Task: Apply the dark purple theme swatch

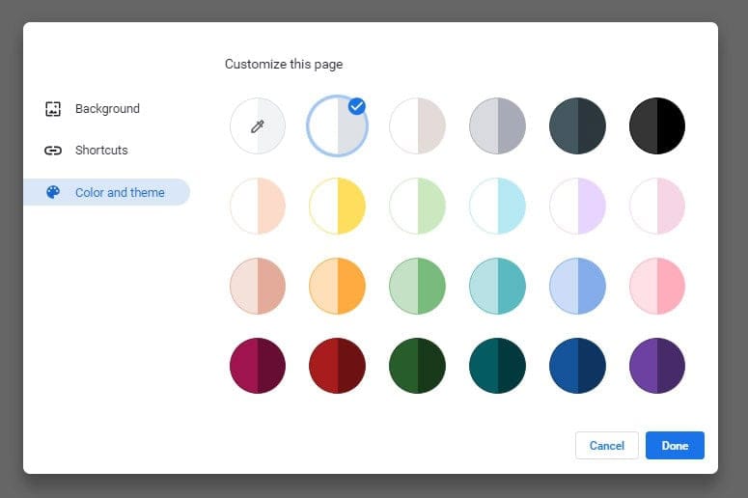Action: pos(656,366)
